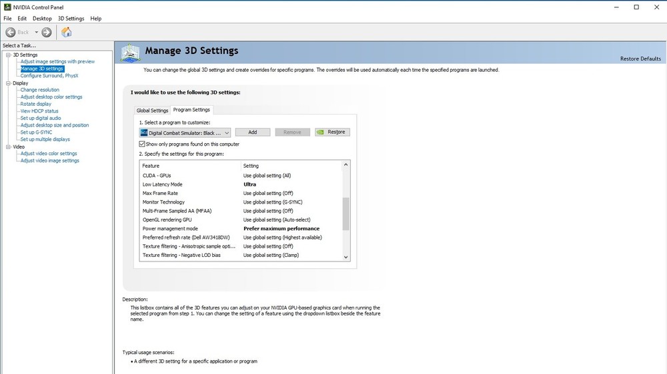
Task: Click the NVIDIA logo on Restore button
Action: [320, 132]
